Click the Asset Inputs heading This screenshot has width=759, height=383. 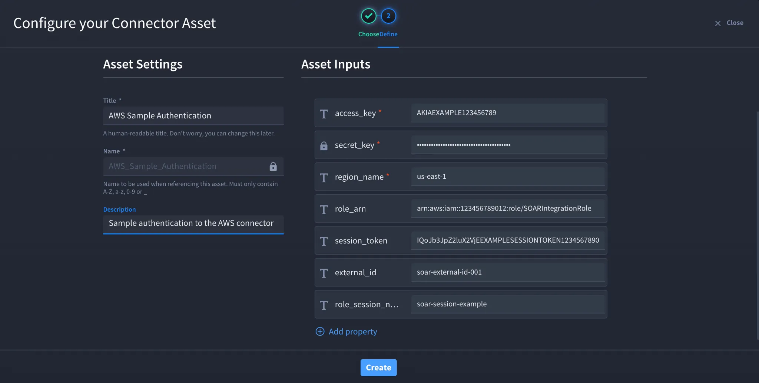pyautogui.click(x=336, y=64)
